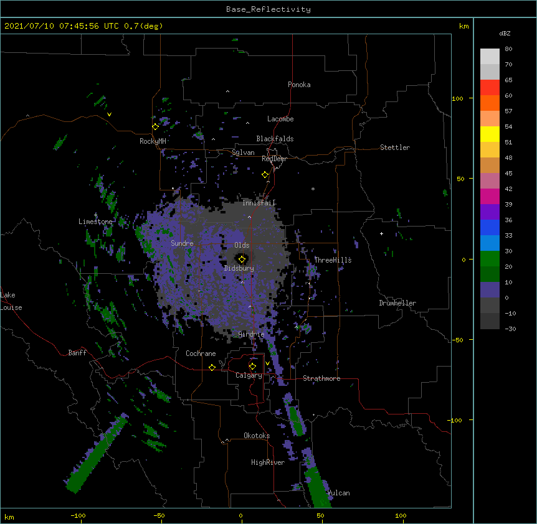
Task: Click the -100 tick label on the bottom axis
Action: coord(78,516)
